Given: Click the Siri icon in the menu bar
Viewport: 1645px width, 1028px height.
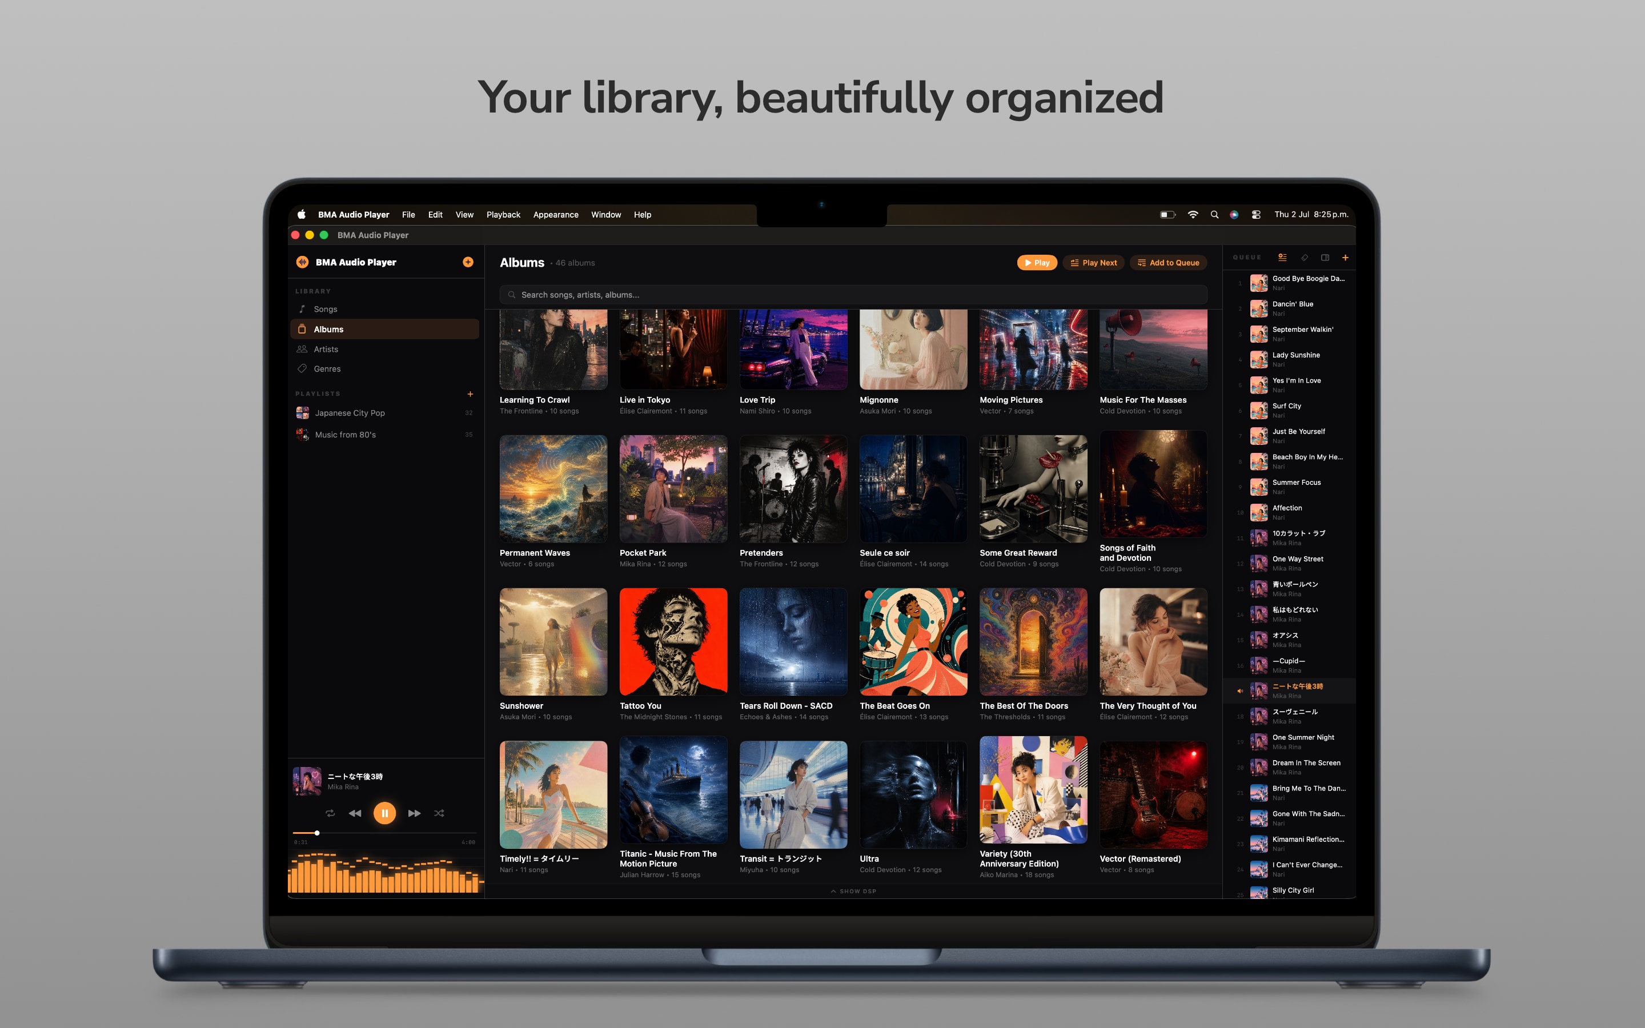Looking at the screenshot, I should [1234, 214].
